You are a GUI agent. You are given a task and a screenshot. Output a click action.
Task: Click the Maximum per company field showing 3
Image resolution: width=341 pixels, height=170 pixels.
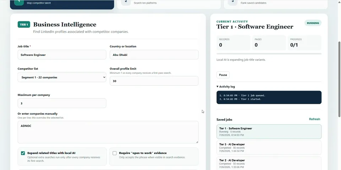click(62, 103)
